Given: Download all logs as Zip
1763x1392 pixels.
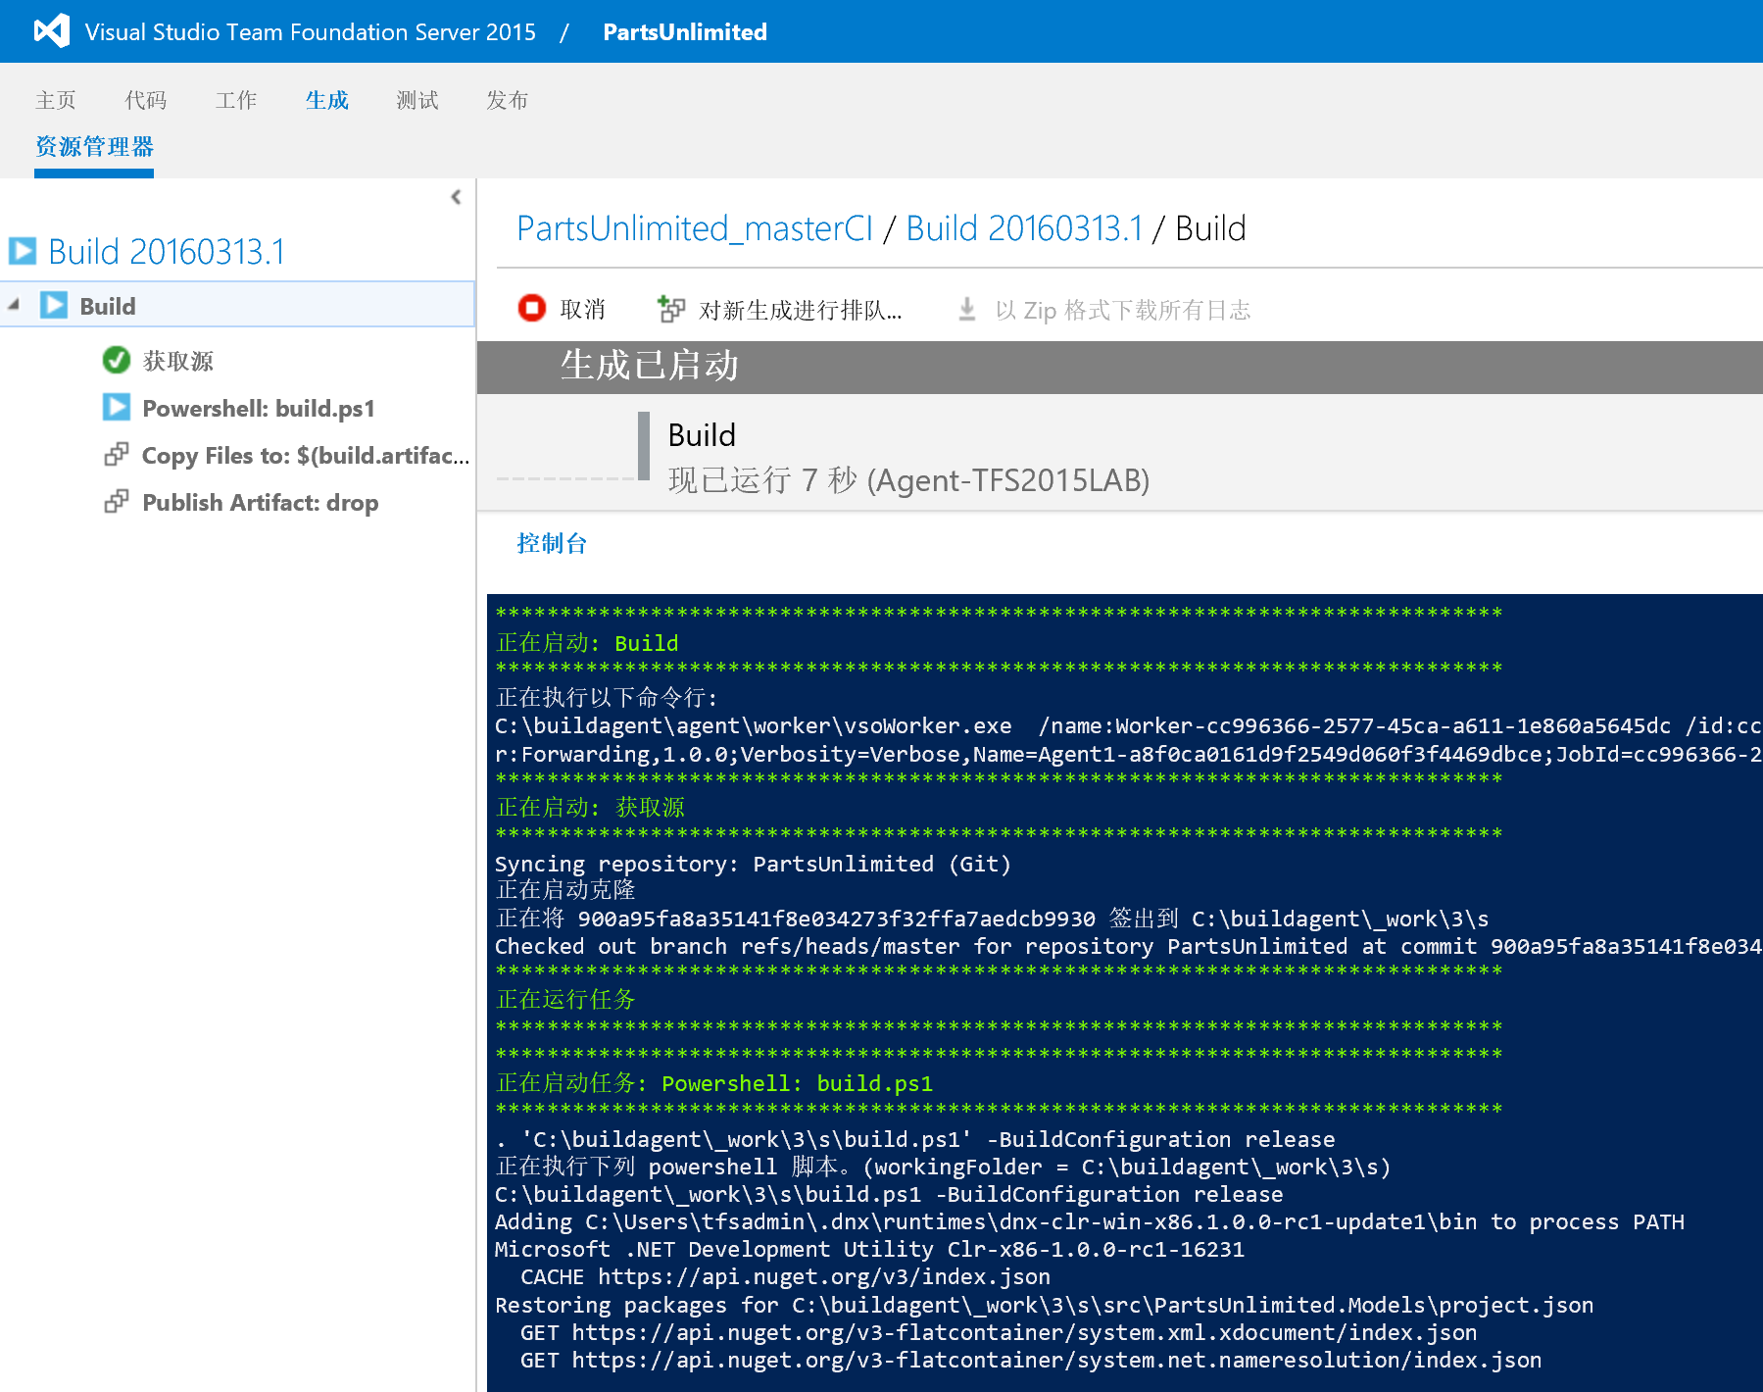Looking at the screenshot, I should [x=1123, y=310].
